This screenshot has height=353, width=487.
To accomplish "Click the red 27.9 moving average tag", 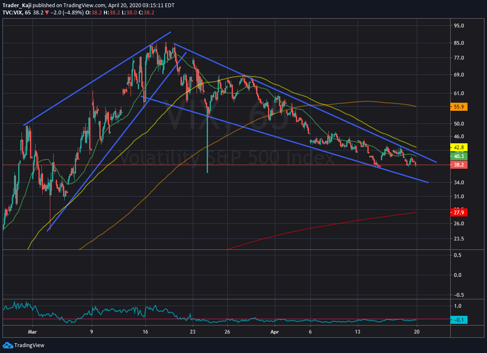I will point(459,213).
